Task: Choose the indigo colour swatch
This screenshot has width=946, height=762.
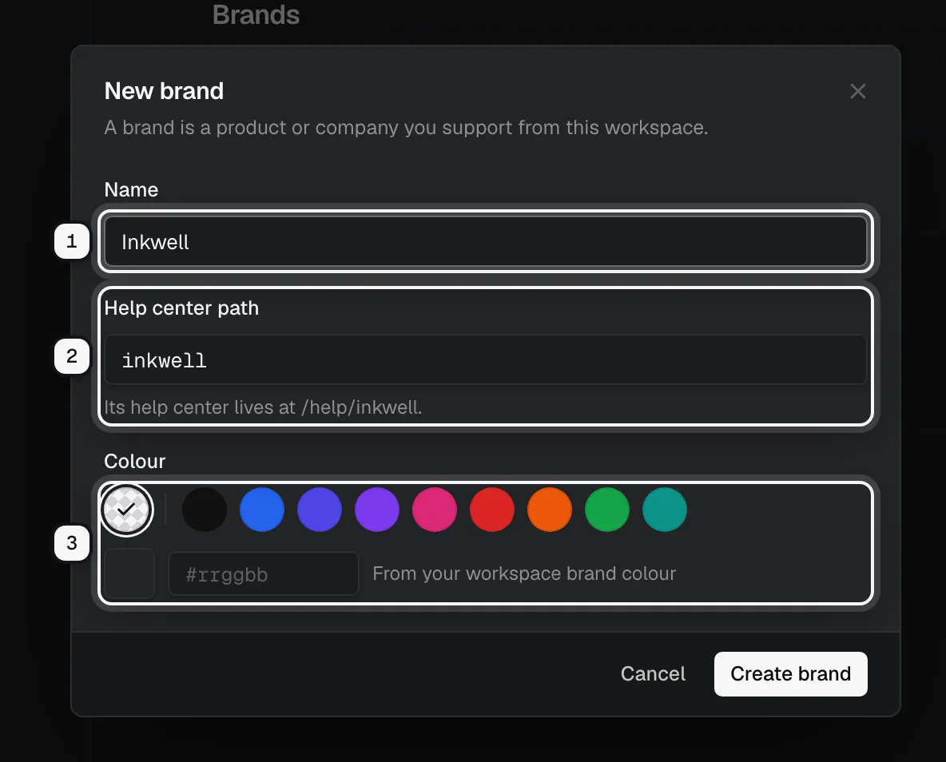Action: pos(320,510)
